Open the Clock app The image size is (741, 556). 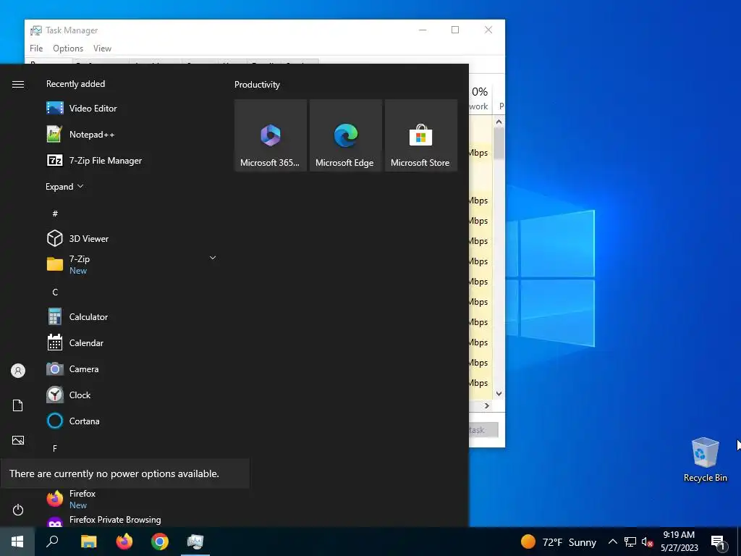point(132,395)
